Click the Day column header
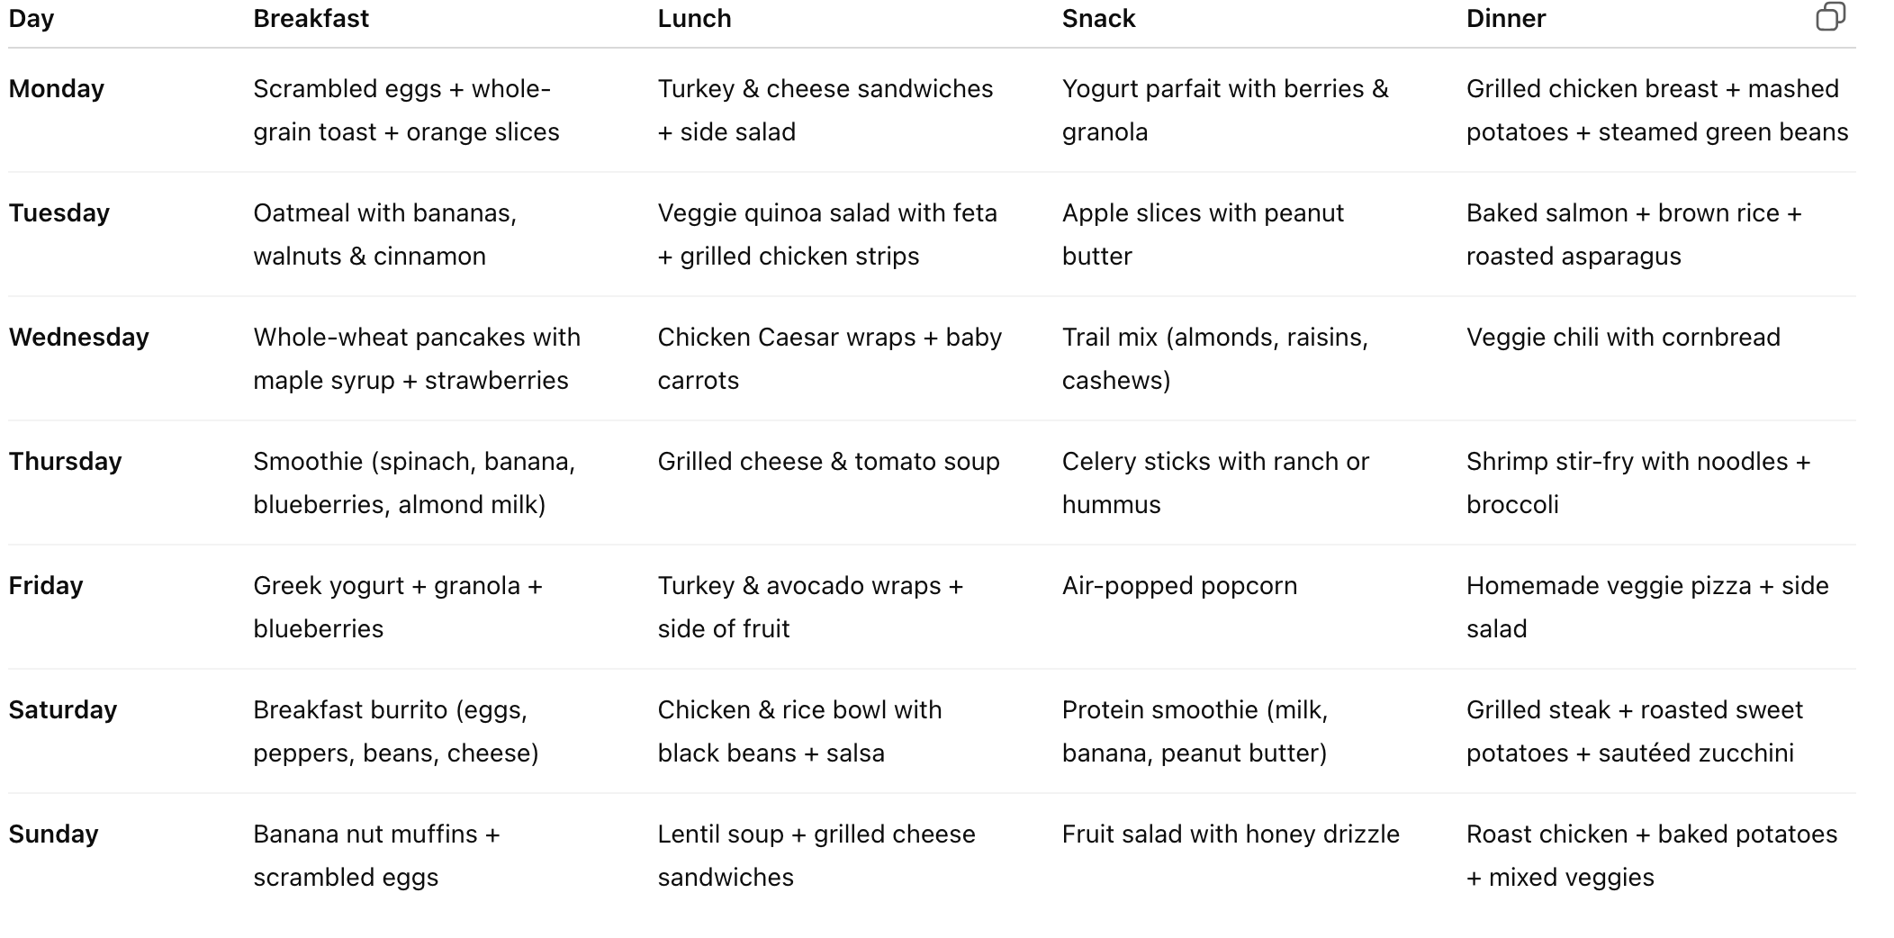1894x938 pixels. coord(32,19)
